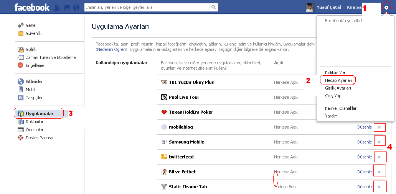Click Düzenle link for mobileblog
This screenshot has height=194, width=396.
(x=365, y=127)
